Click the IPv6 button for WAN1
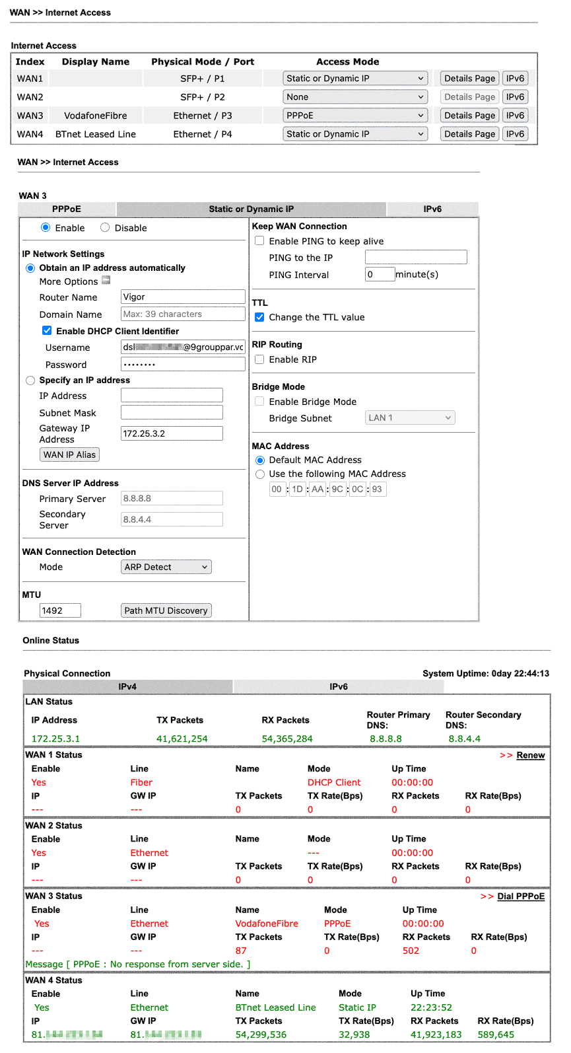 tap(515, 78)
